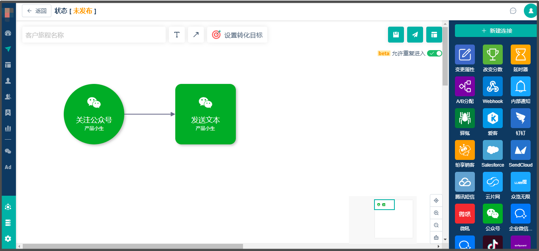Open bar chart analytics in sidebar
This screenshot has height=251, width=539.
(x=8, y=128)
